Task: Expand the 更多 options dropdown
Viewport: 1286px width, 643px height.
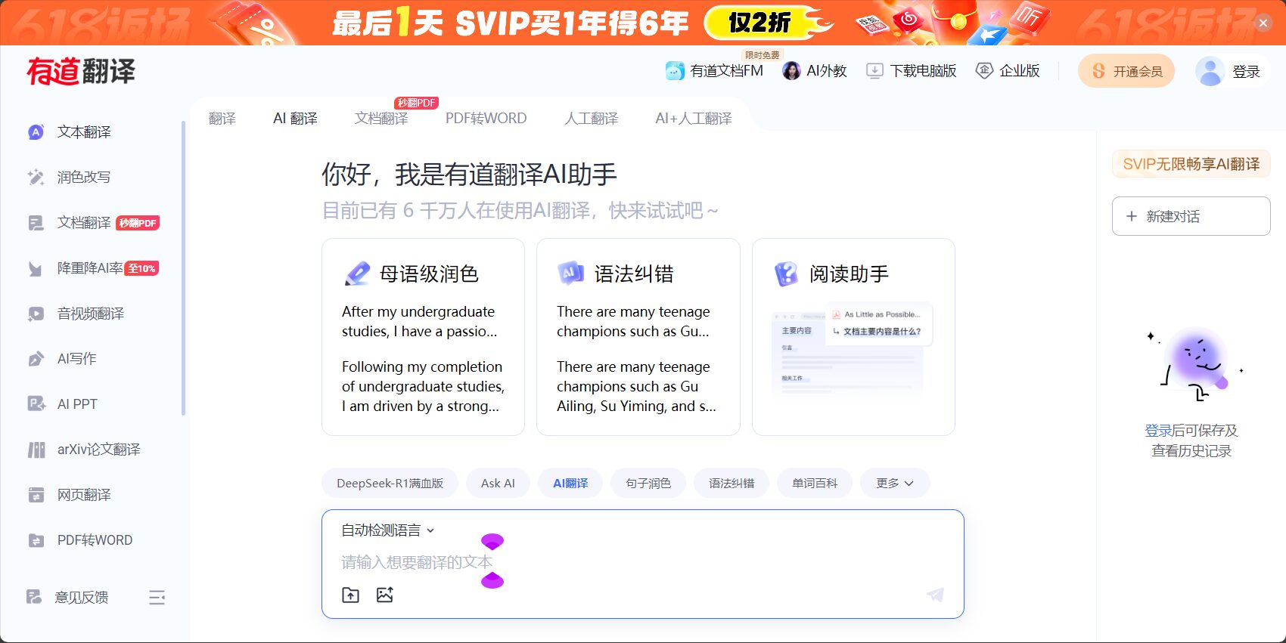Action: click(x=895, y=484)
